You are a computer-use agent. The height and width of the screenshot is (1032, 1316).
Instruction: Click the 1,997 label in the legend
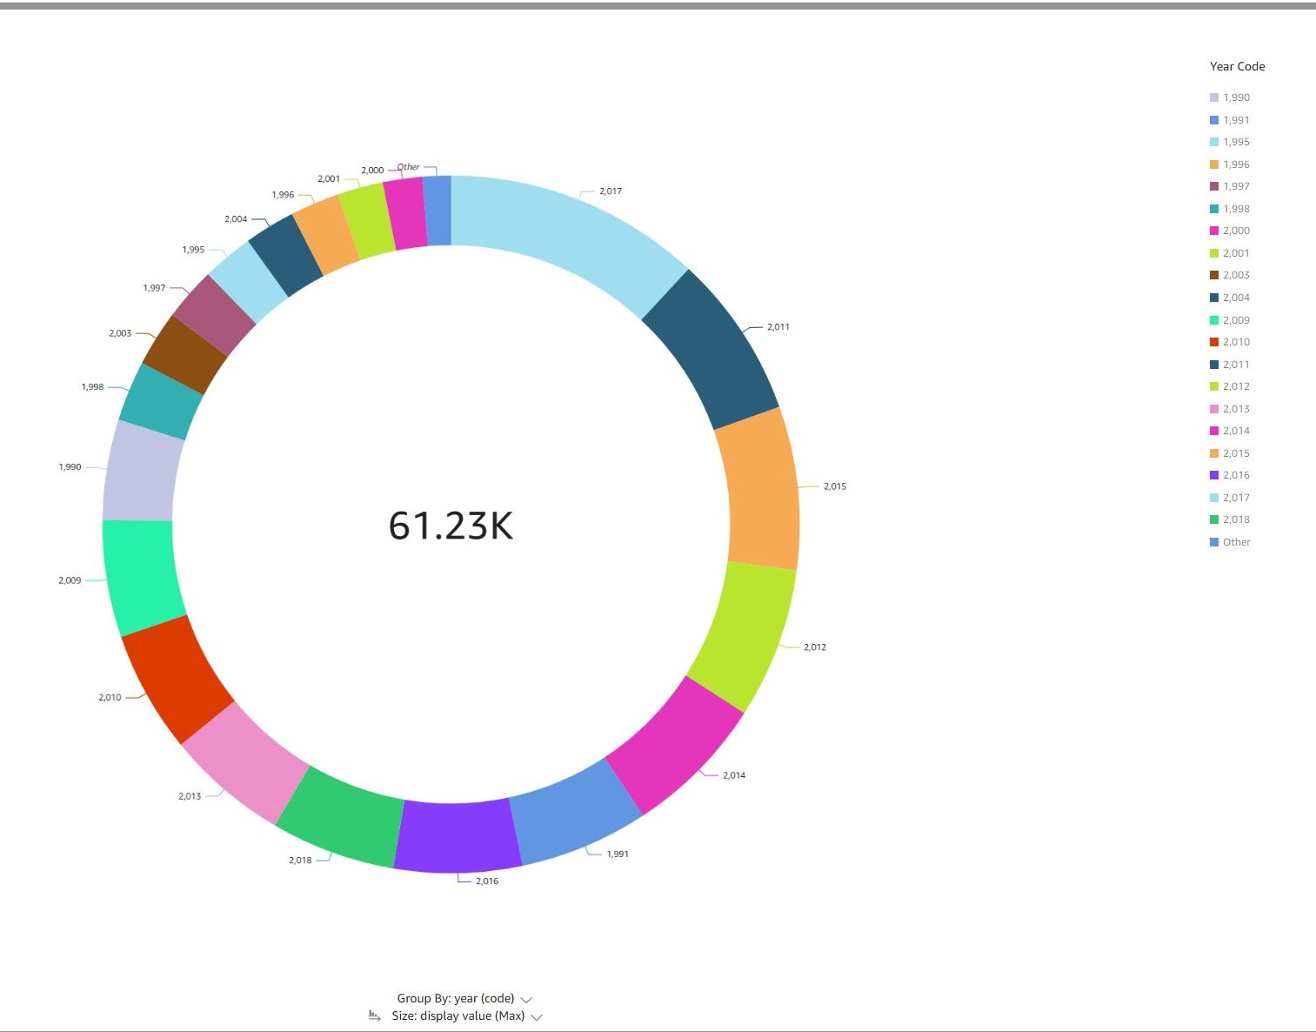1236,186
